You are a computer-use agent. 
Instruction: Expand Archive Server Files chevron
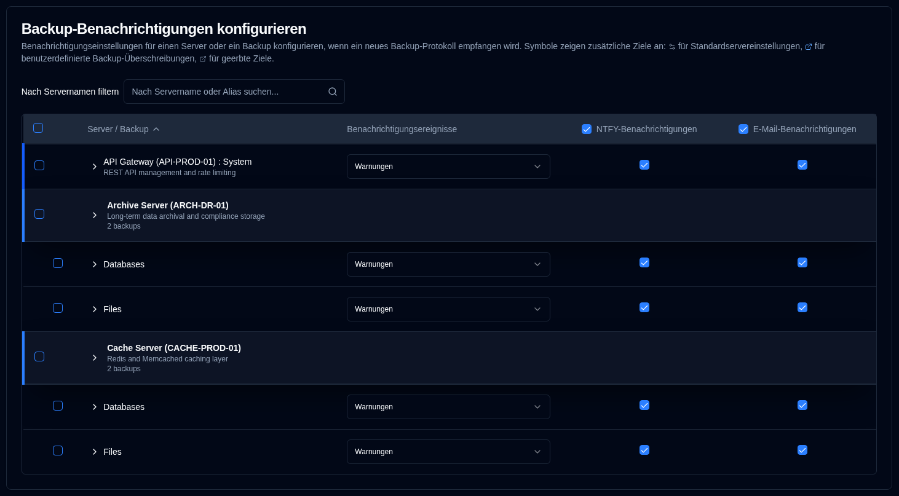pos(95,309)
